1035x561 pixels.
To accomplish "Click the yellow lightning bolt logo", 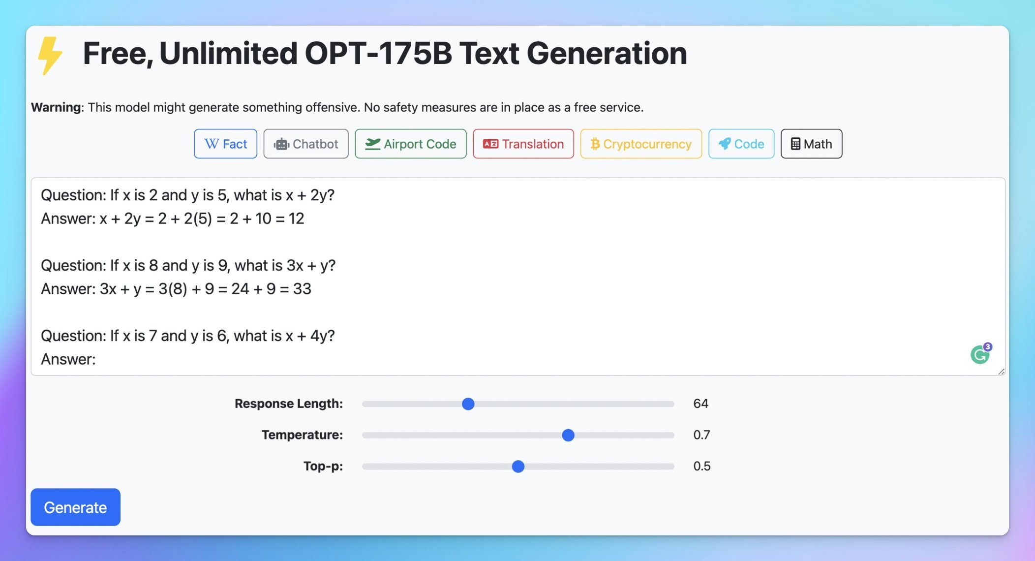I will click(50, 56).
